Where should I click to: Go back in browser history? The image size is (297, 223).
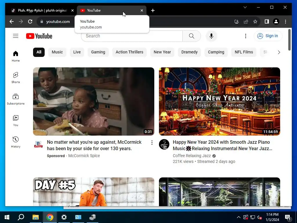click(12, 21)
